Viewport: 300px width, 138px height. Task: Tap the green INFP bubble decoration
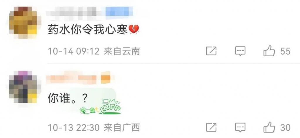(x=100, y=107)
